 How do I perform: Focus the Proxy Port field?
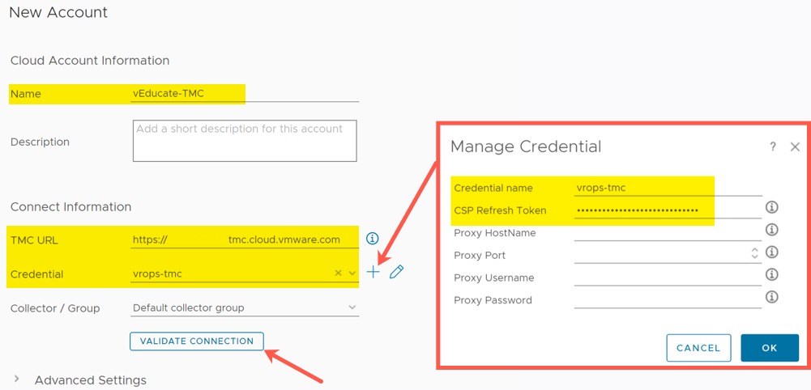pyautogui.click(x=668, y=255)
